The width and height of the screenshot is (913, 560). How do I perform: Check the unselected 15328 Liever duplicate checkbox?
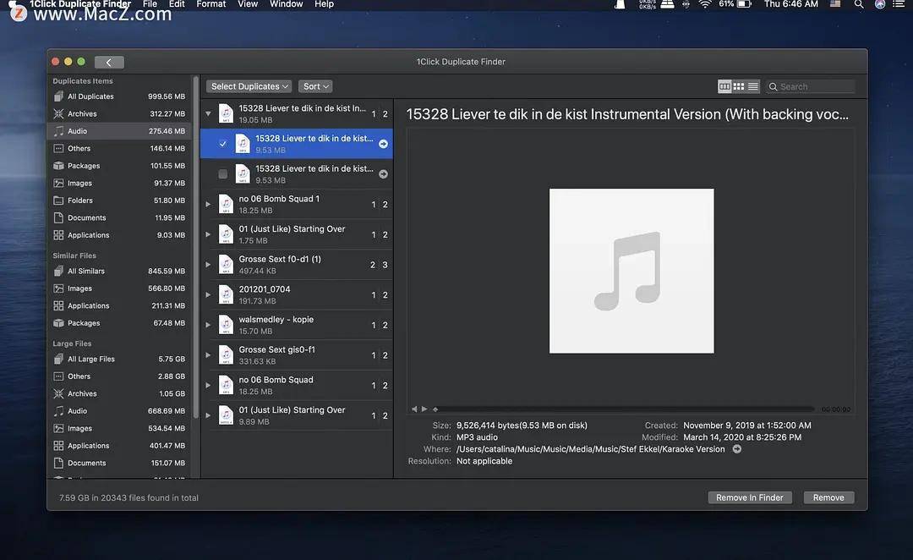(222, 174)
